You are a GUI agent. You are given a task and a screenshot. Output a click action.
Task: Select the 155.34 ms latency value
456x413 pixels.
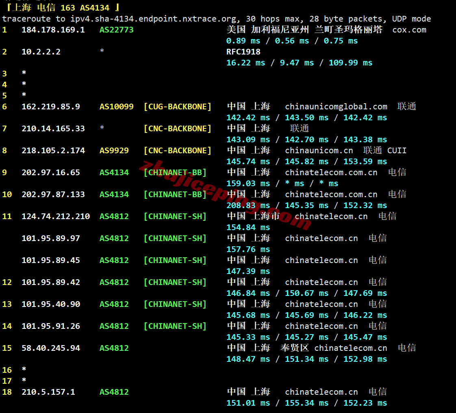pyautogui.click(x=306, y=403)
